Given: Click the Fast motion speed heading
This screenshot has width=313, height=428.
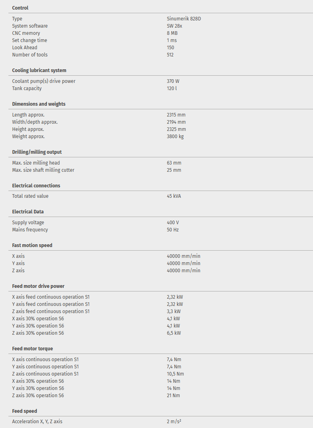Looking at the screenshot, I should click(32, 245).
